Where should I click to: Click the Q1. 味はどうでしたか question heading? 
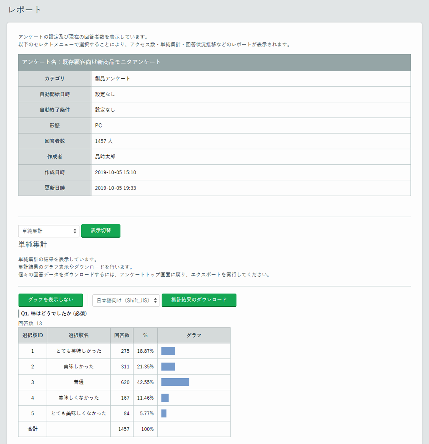pos(54,313)
